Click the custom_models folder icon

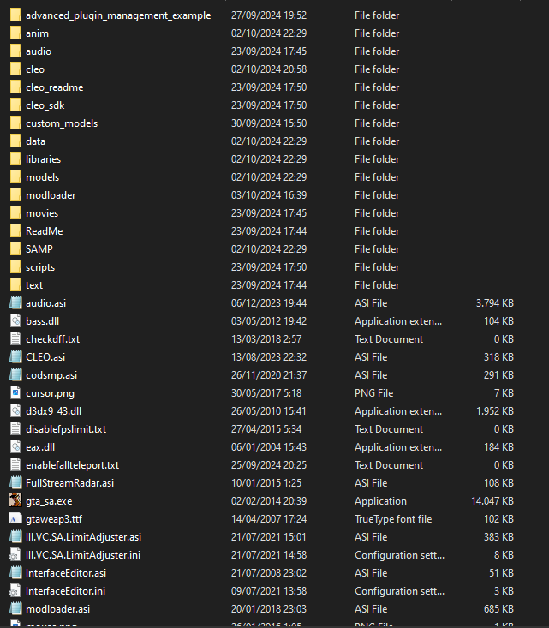click(15, 123)
